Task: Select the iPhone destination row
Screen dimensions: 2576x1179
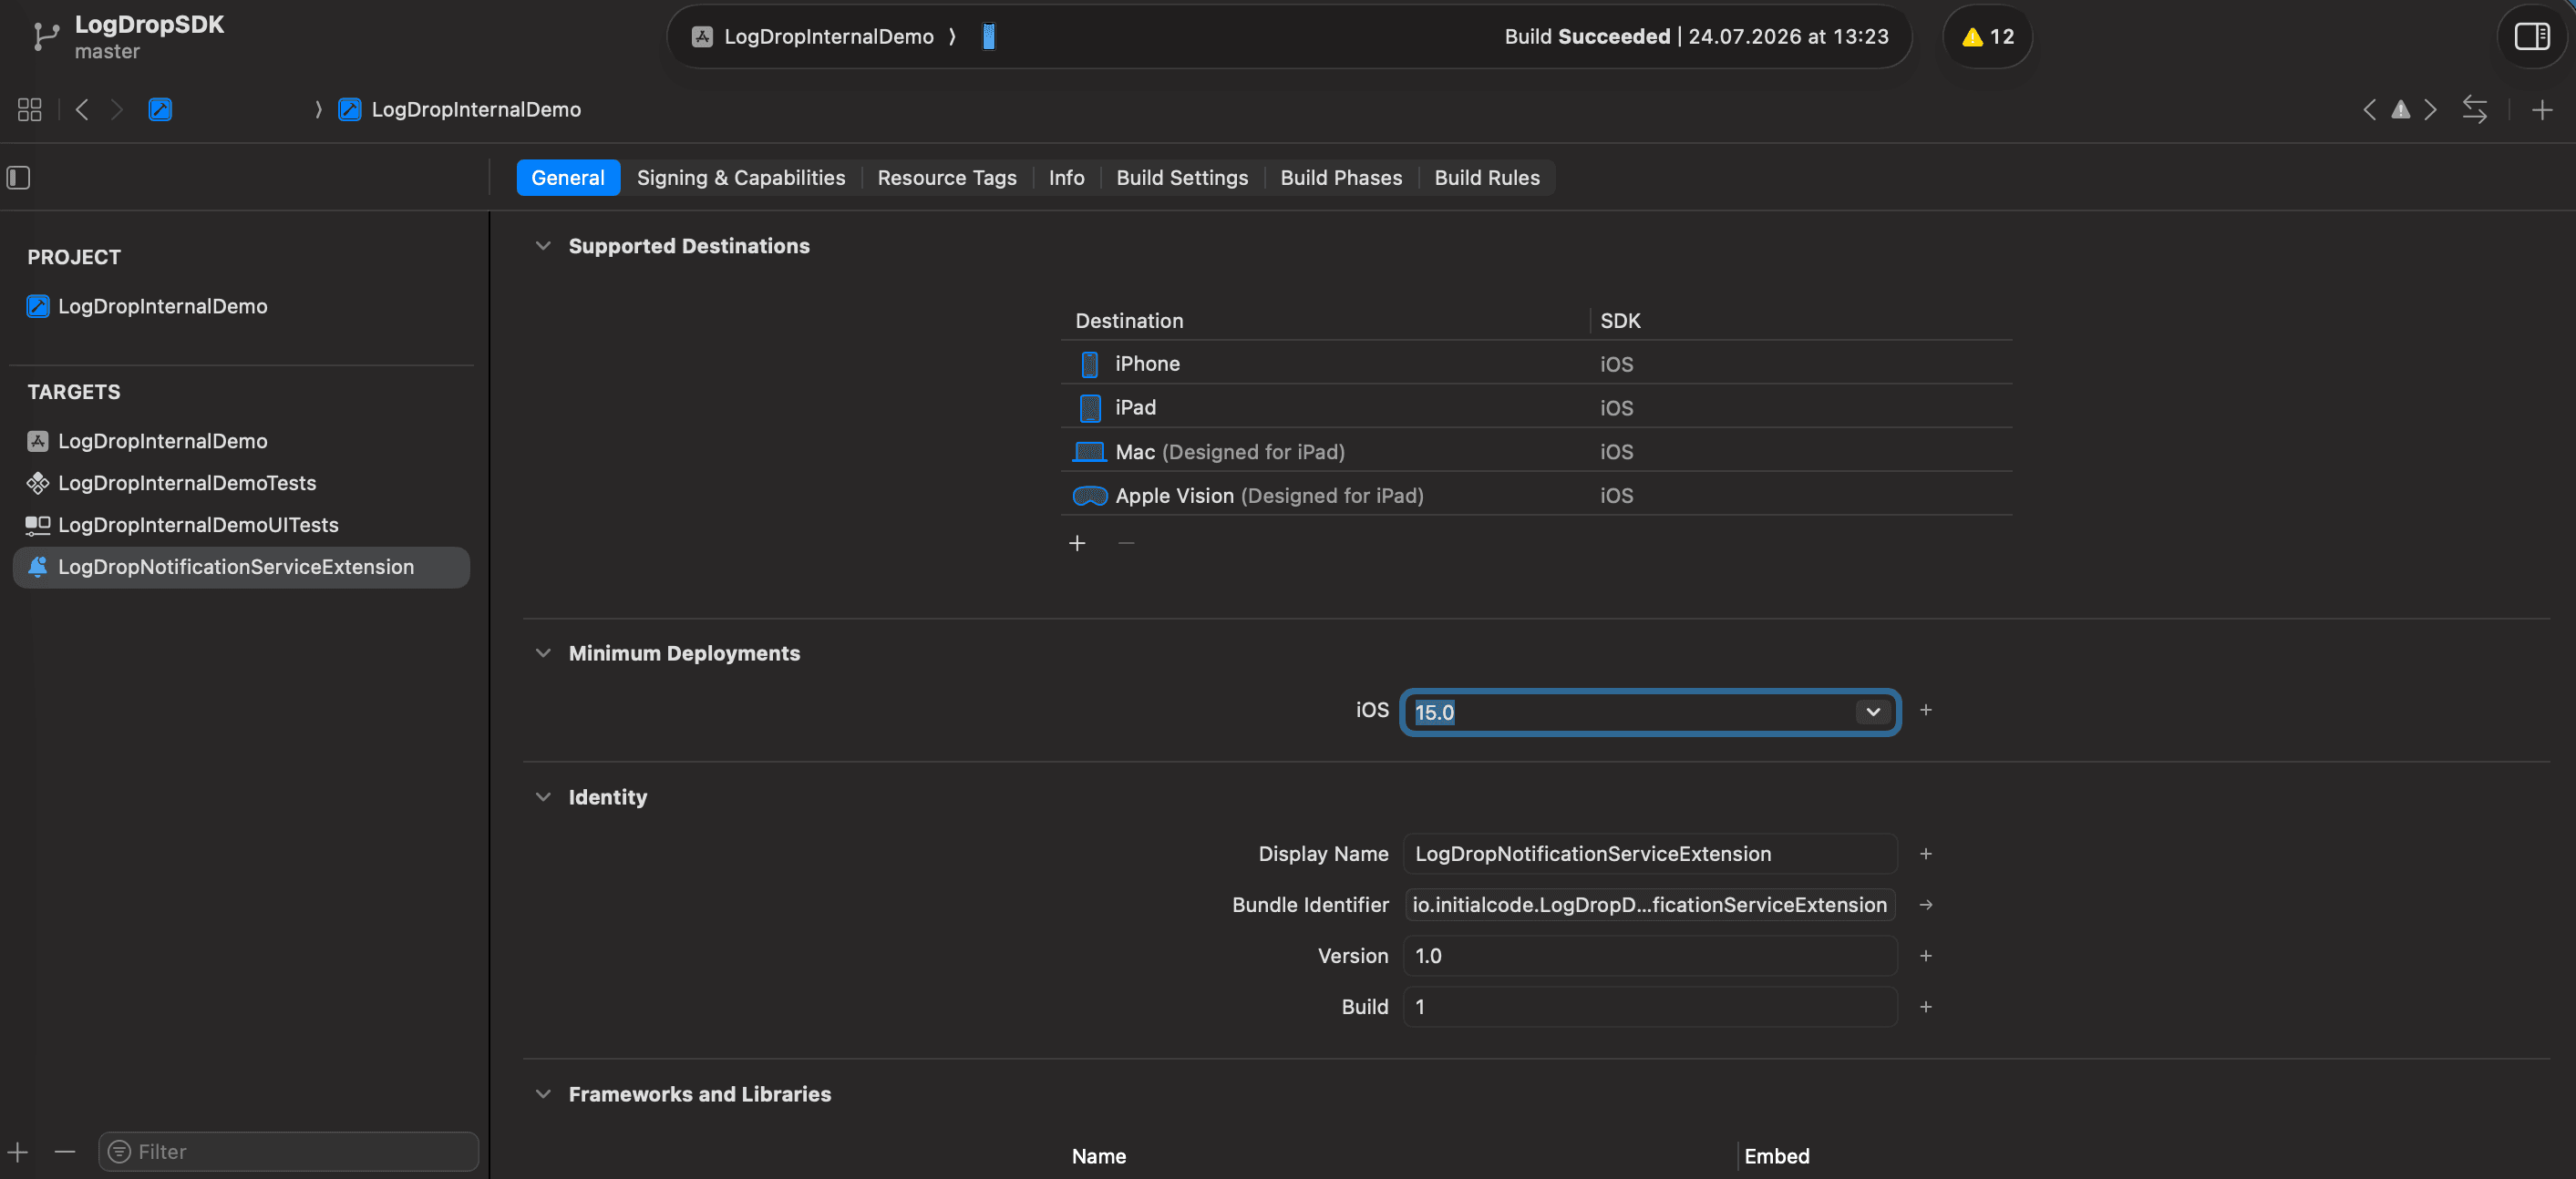Action: [x=1536, y=364]
